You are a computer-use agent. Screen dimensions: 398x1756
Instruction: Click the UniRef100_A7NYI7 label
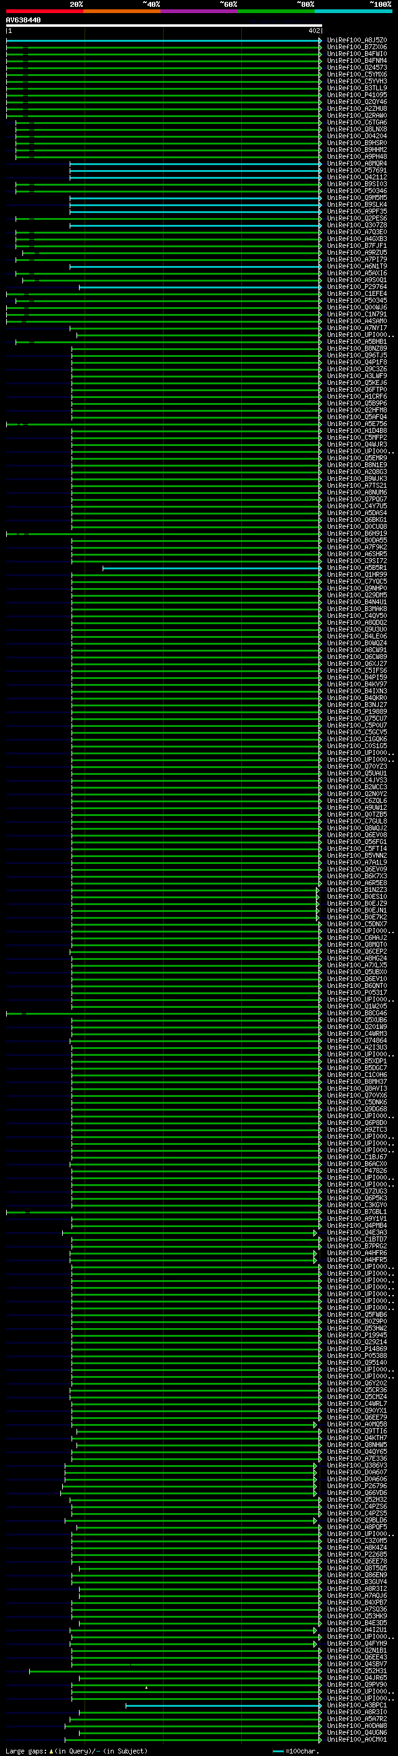pos(357,328)
